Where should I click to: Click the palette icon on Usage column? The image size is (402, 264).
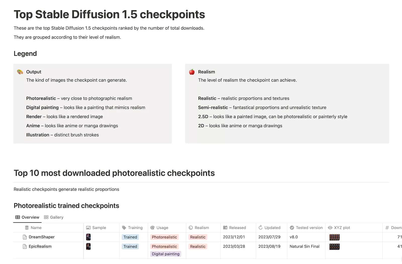153,228
